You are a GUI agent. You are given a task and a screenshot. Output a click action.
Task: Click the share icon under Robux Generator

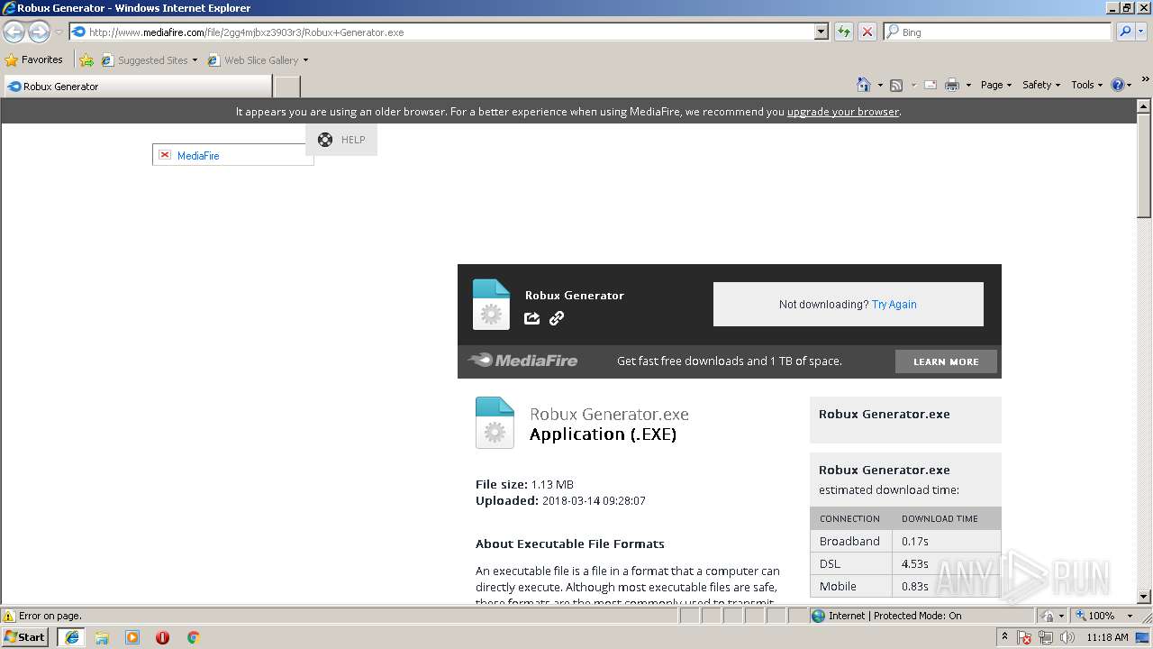click(532, 318)
